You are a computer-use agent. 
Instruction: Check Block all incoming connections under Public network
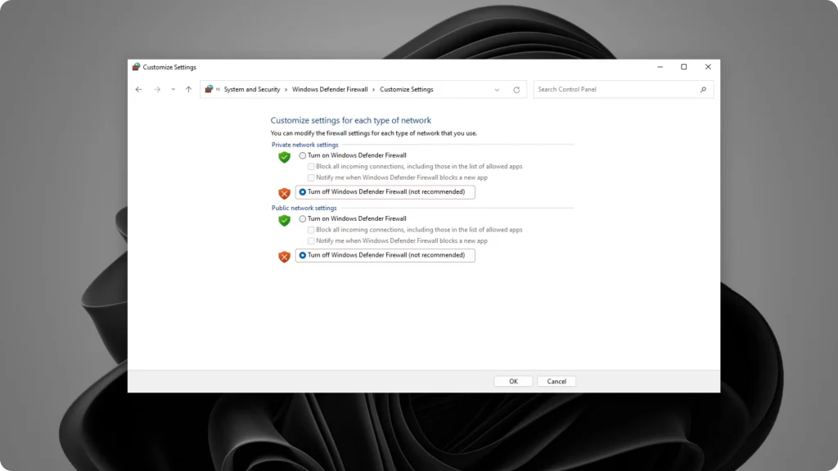(x=311, y=230)
